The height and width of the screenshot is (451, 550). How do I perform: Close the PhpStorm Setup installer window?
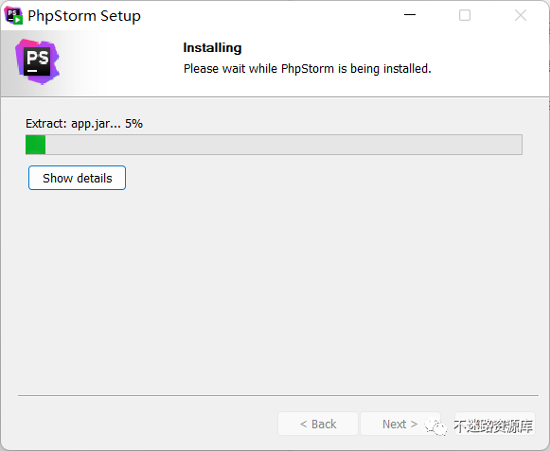(521, 15)
